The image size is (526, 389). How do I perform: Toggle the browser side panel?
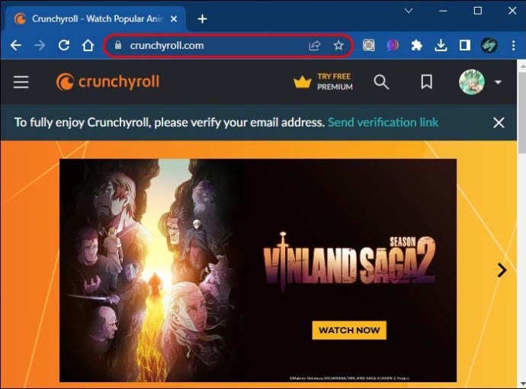pyautogui.click(x=464, y=45)
